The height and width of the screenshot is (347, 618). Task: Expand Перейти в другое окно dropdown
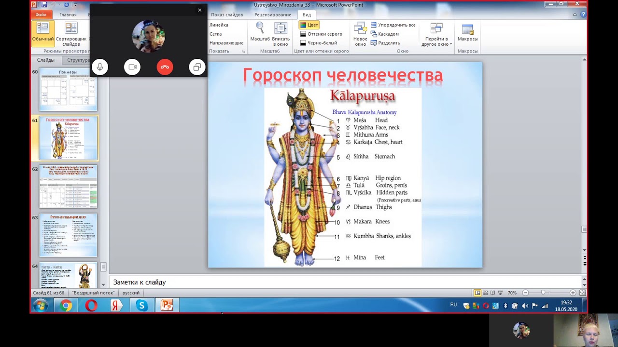[x=436, y=34]
